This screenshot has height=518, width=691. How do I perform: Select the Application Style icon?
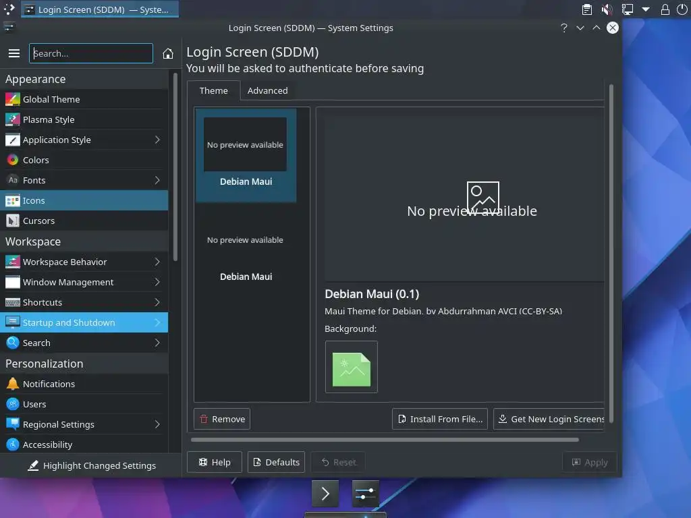click(13, 140)
